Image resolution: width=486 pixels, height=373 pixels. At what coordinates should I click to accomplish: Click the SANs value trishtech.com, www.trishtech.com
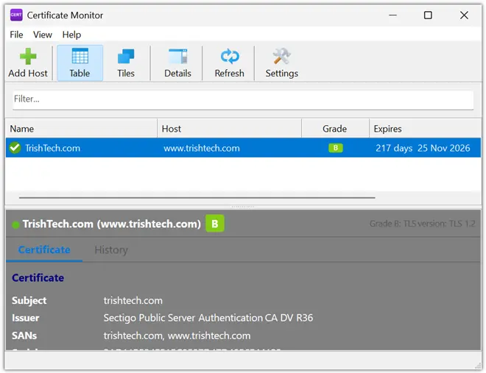click(x=177, y=336)
